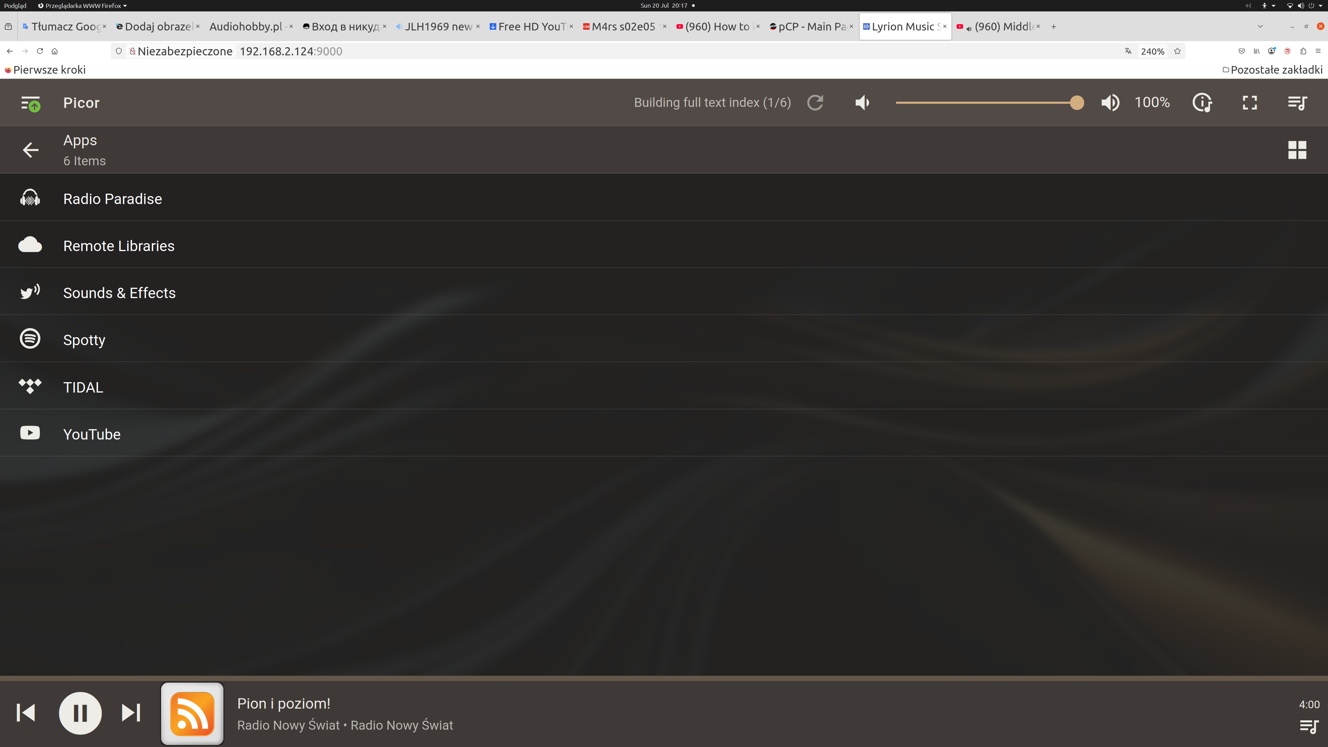This screenshot has height=747, width=1328.
Task: Open the main menu with update indicator
Action: 30,103
